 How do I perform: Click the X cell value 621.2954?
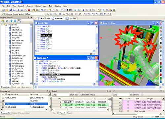tap(68, 102)
